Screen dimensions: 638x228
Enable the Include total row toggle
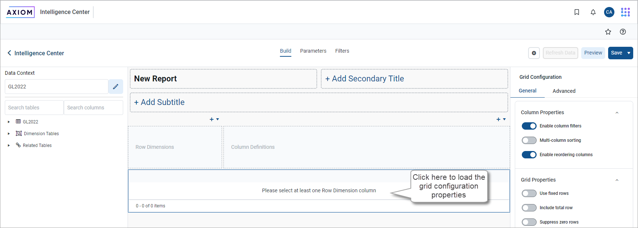point(529,208)
